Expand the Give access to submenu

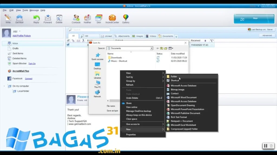[143, 124]
